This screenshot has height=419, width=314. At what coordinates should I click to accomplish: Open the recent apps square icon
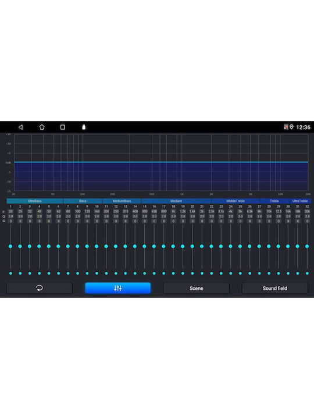point(62,127)
